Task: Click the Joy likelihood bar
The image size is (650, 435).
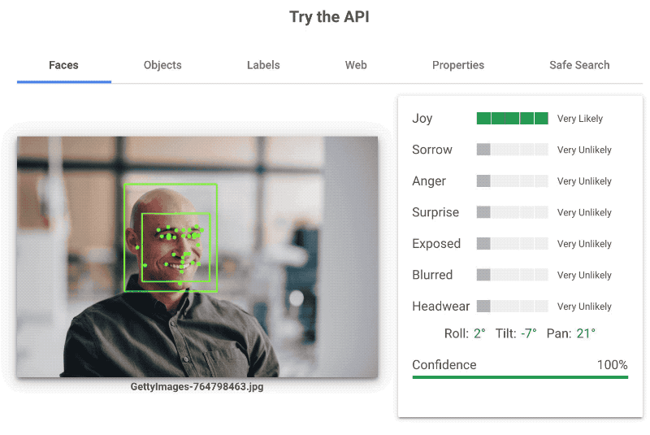Action: 513,118
